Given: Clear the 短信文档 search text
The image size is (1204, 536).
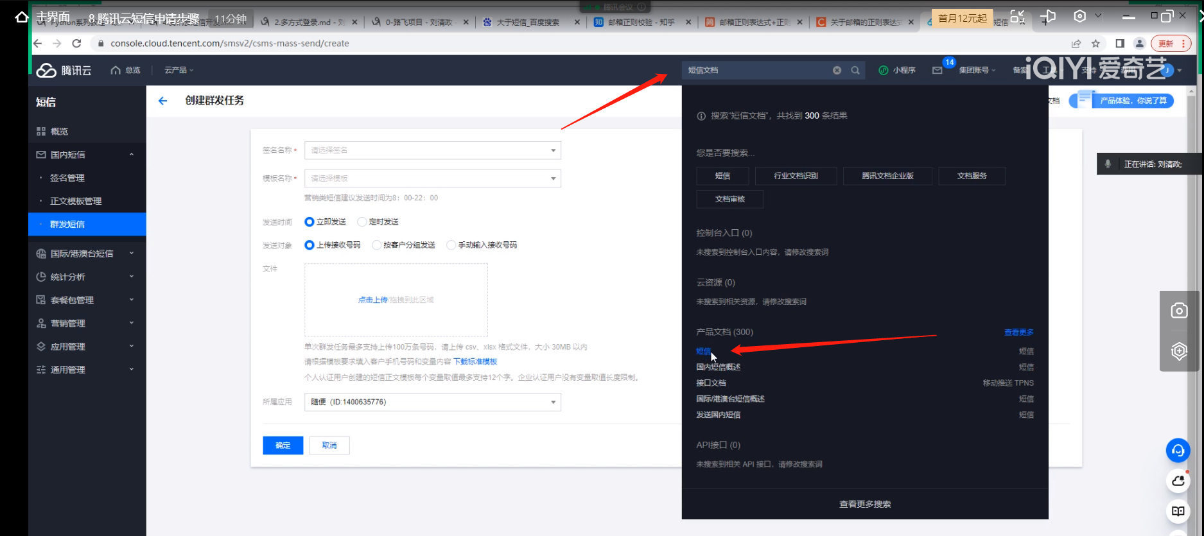Looking at the screenshot, I should tap(837, 70).
